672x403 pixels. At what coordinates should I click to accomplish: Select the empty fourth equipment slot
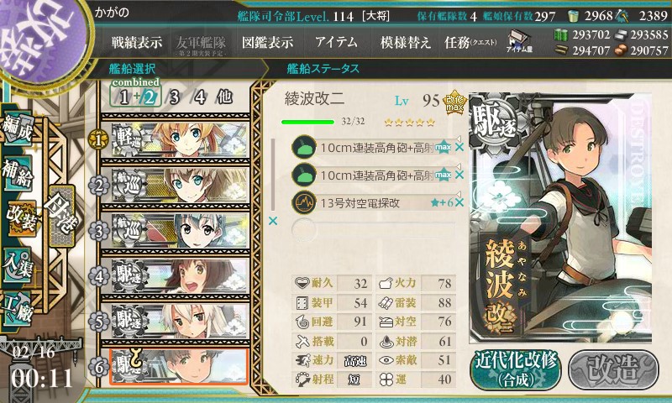(x=373, y=229)
